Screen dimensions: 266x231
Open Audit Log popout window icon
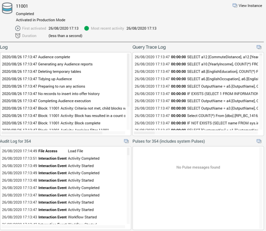(x=126, y=141)
